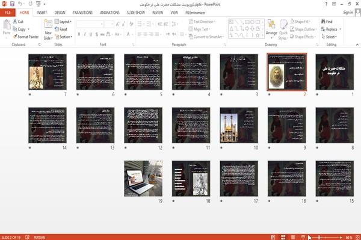Open the TRANSITIONS tab

pos(82,13)
